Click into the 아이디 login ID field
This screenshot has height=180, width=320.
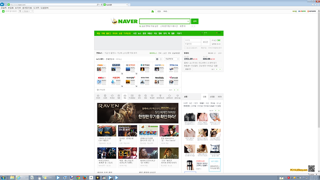click(x=192, y=40)
